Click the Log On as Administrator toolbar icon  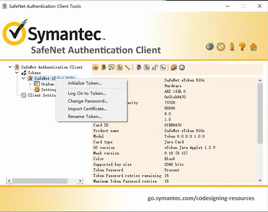139,67
